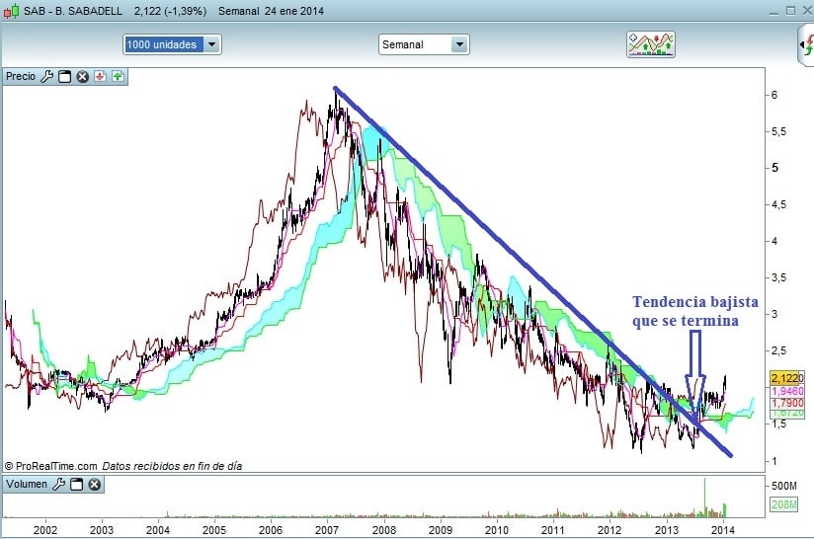The height and width of the screenshot is (539, 814).
Task: Click the 2,122 (-1,39%) quote in title
Action: (x=170, y=11)
